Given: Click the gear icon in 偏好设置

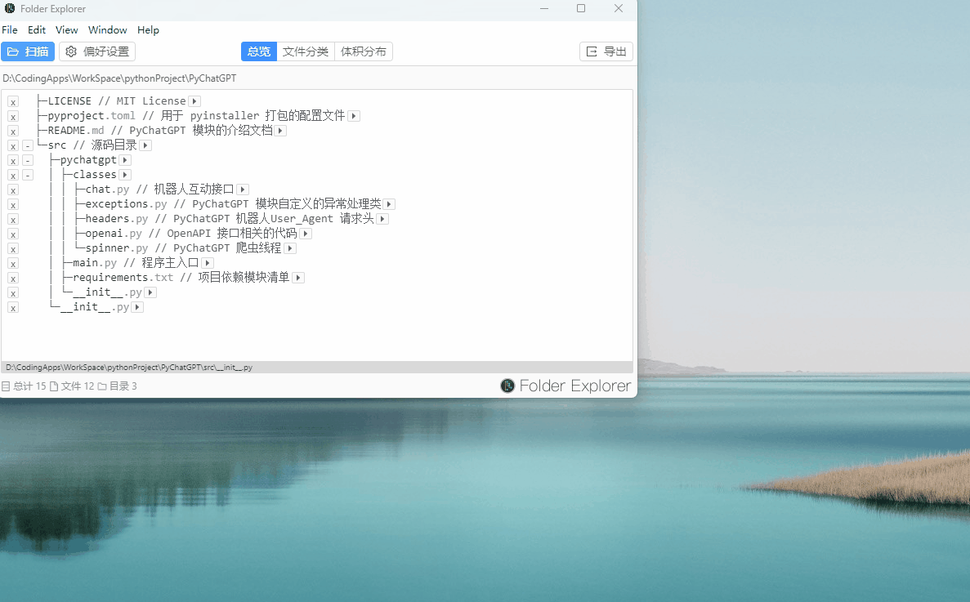Looking at the screenshot, I should pyautogui.click(x=71, y=51).
